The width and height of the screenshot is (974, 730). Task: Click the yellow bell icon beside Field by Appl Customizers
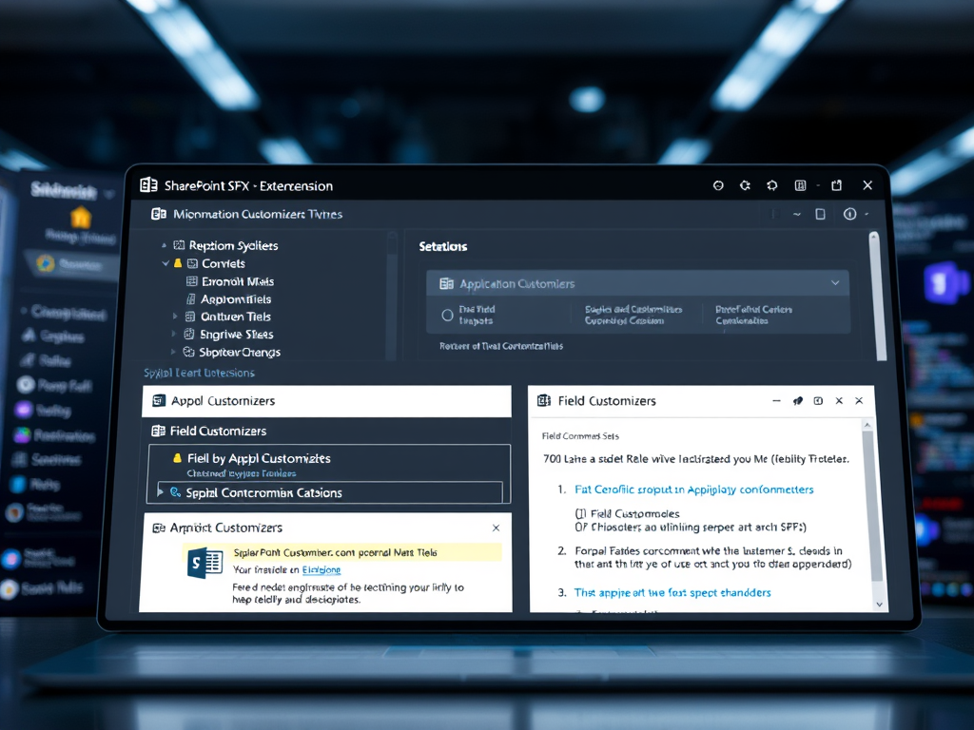tap(176, 458)
